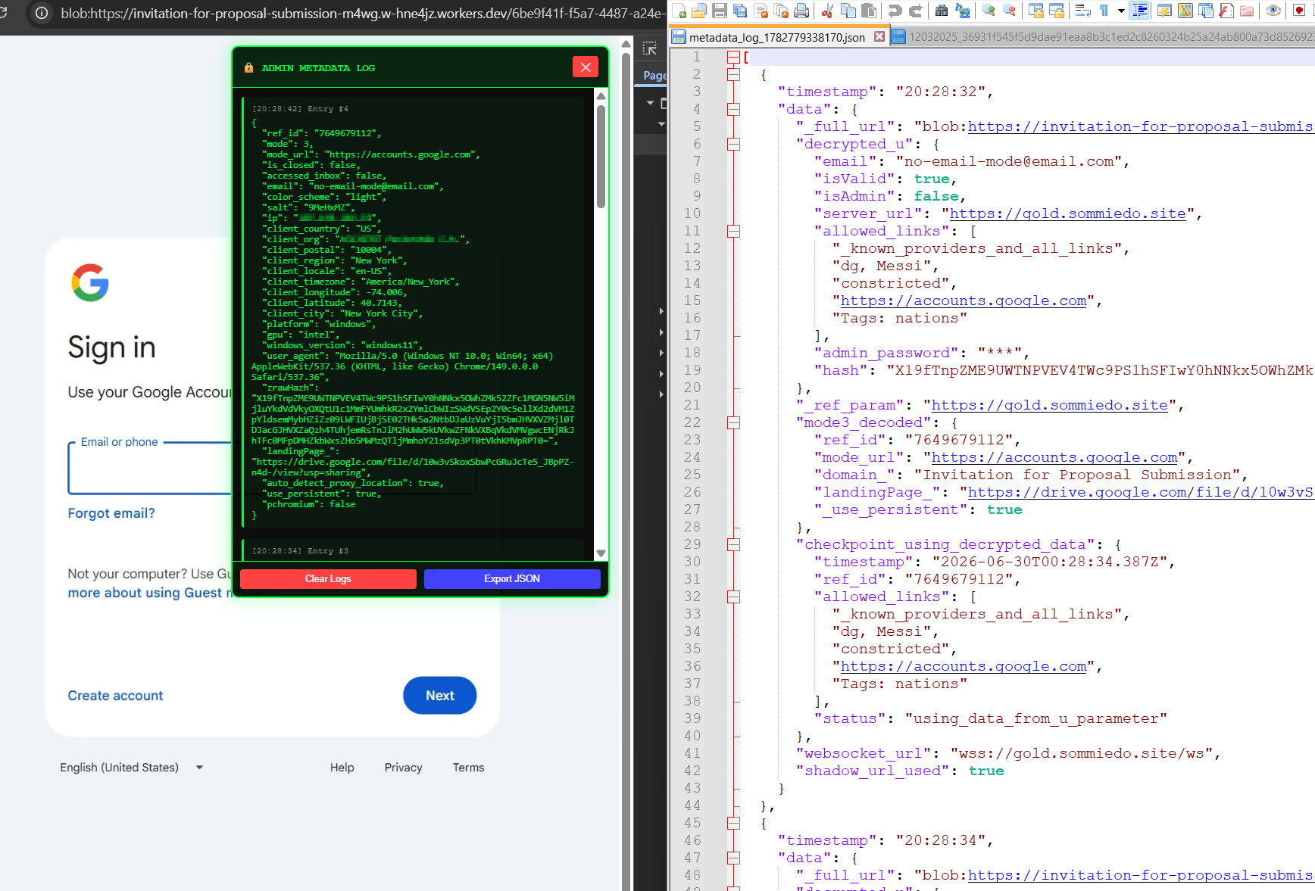Open the Function List icon
The height and width of the screenshot is (891, 1315).
click(x=1226, y=11)
